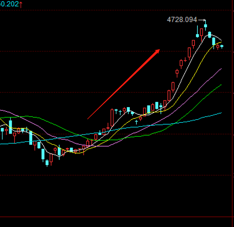234x227 pixels.
Task: Click the tail end of the red trend arrow
Action: (x=88, y=118)
